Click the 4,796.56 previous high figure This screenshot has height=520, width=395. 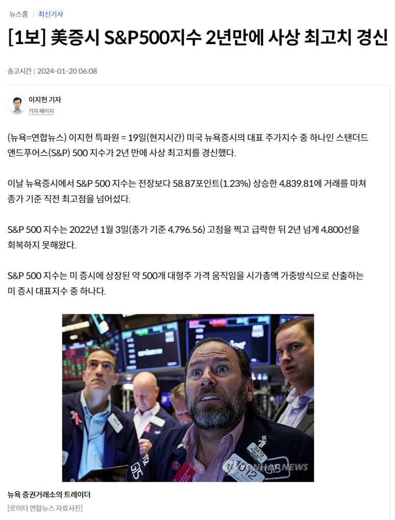[187, 229]
